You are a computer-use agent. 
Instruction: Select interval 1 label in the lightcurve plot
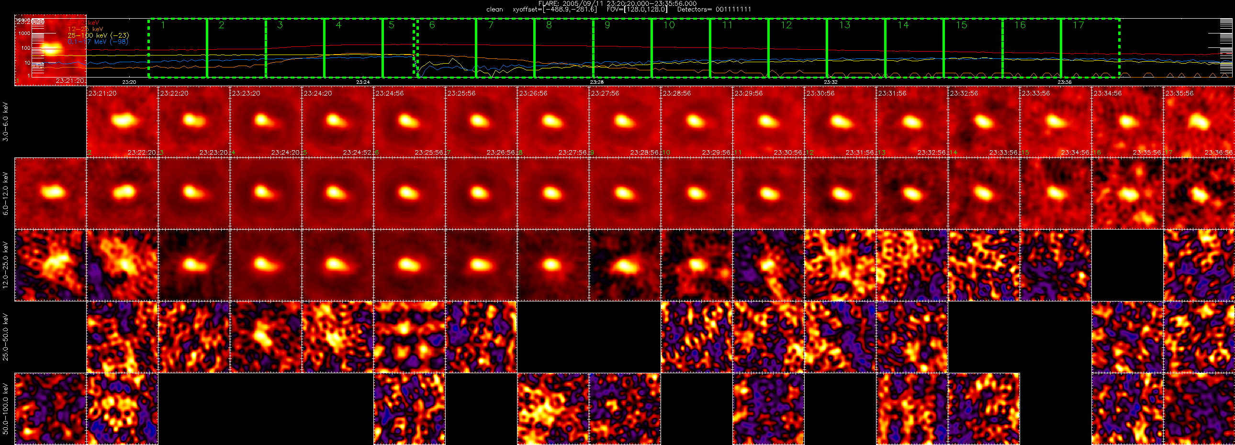click(163, 25)
